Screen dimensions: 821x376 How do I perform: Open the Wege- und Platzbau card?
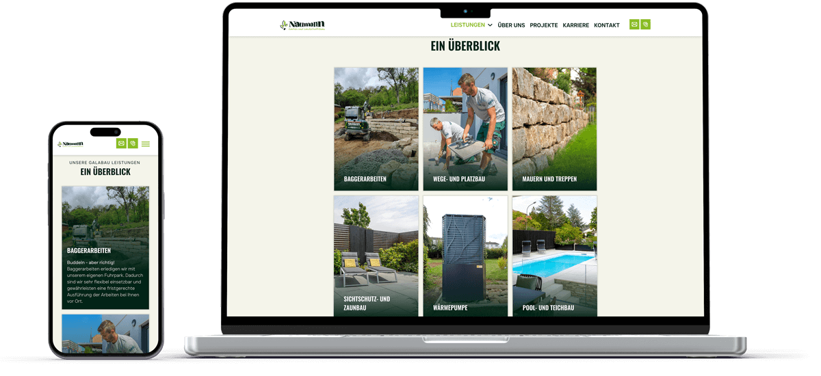click(465, 129)
